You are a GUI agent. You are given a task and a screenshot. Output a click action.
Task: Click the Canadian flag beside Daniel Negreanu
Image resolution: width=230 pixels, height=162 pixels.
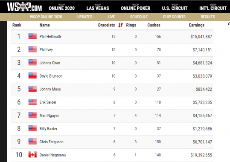pos(32,154)
